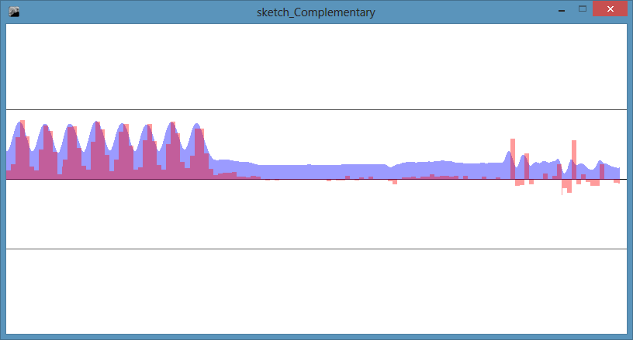Click the sketch_Complementary window title text
This screenshot has width=633, height=340.
pyautogui.click(x=316, y=12)
